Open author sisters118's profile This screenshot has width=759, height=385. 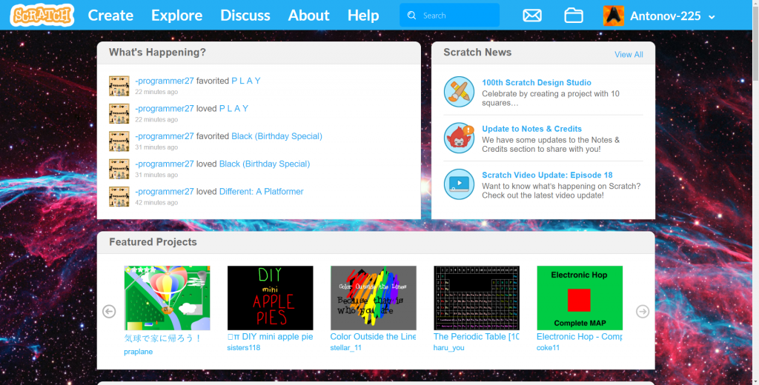point(244,348)
